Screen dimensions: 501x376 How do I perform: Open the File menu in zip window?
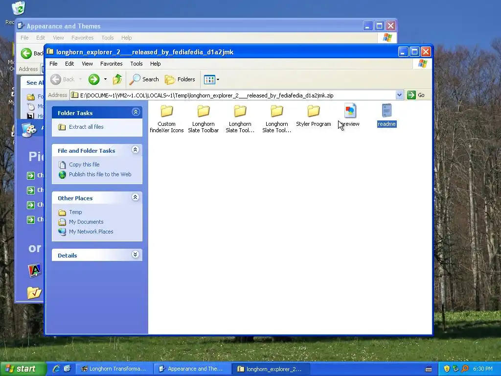[53, 64]
